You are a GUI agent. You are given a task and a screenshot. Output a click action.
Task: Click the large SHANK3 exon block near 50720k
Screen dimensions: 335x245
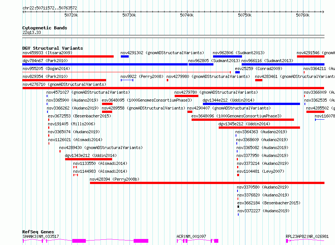tap(79, 241)
